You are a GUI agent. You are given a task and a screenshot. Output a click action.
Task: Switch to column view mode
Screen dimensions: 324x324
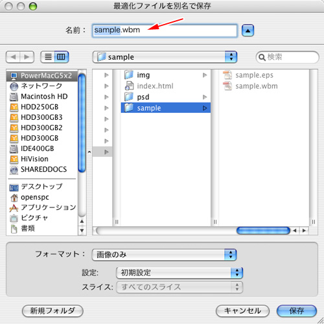click(x=62, y=57)
